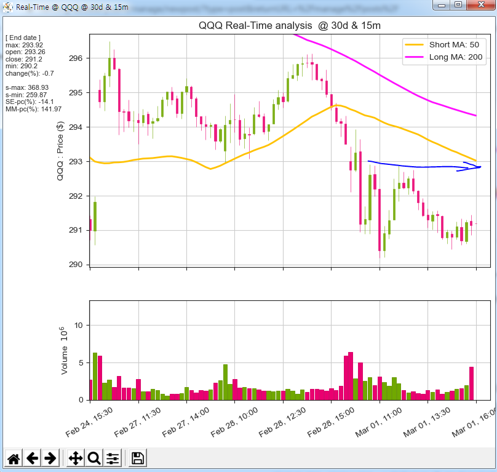Click the 'Feb 27, 11:30' date tick label
The height and width of the screenshot is (472, 497).
click(x=137, y=423)
